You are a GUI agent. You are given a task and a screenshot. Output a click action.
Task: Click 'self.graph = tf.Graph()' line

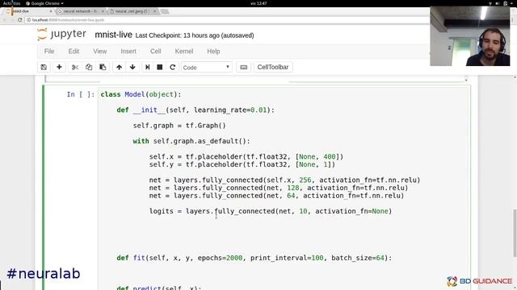[x=179, y=126]
